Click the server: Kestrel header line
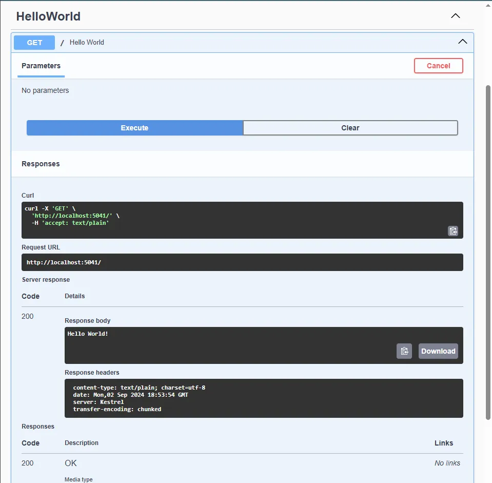492x483 pixels. (x=98, y=402)
